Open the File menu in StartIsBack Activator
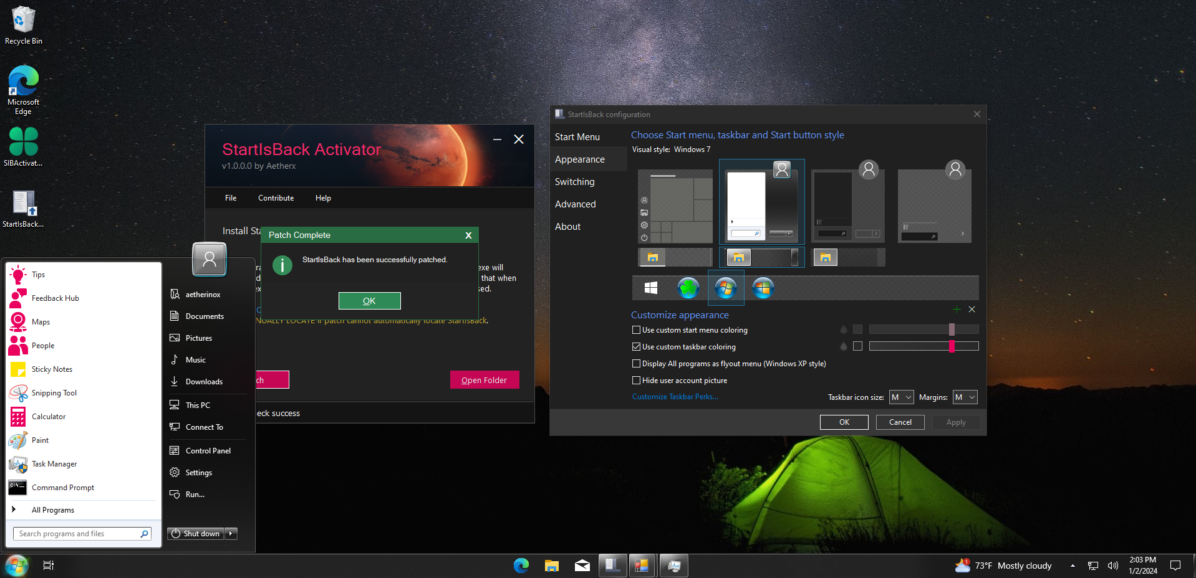The image size is (1196, 578). point(231,198)
